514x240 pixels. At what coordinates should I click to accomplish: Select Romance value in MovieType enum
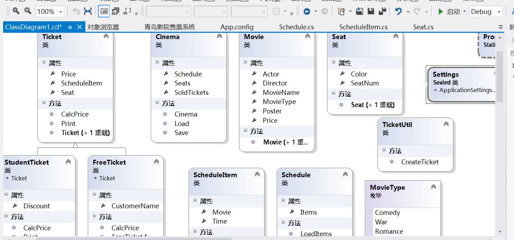coord(389,231)
